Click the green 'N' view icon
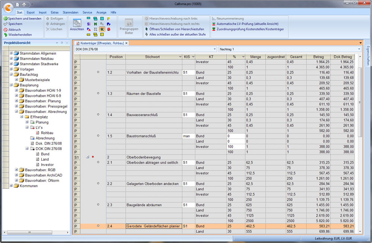Image resolution: width=372 pixels, height=243 pixels. pyautogui.click(x=95, y=24)
